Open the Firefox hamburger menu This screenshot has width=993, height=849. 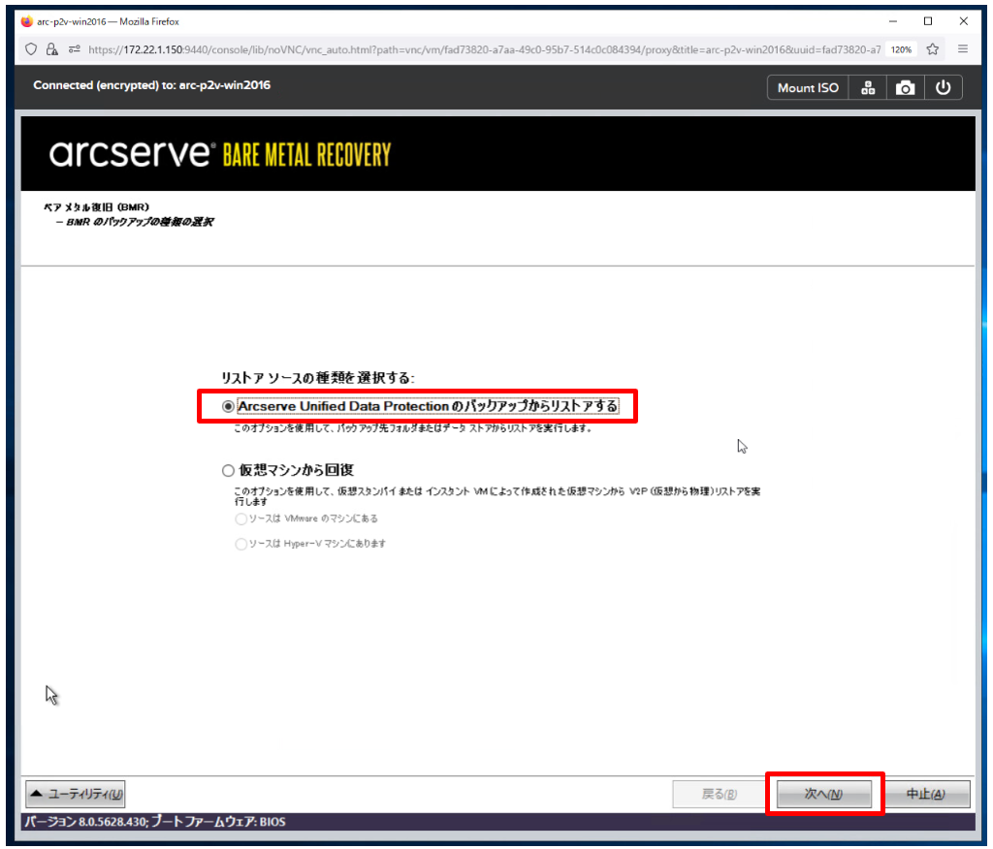pos(963,48)
